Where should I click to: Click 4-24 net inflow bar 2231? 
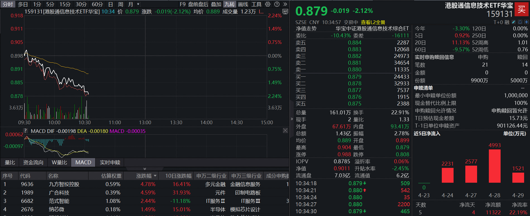[x=447, y=175]
